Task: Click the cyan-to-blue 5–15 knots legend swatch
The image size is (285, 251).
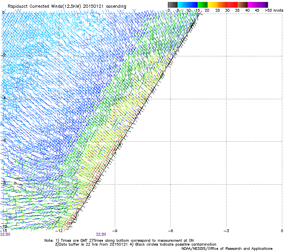Action: point(188,5)
